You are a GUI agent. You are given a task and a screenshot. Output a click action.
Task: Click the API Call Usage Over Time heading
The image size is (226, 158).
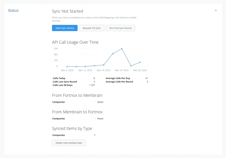click(75, 42)
